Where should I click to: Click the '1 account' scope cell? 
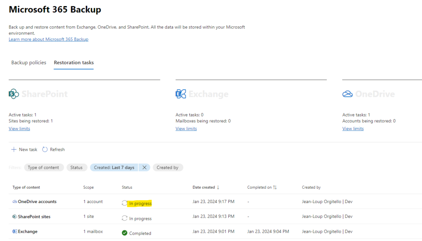93,201
